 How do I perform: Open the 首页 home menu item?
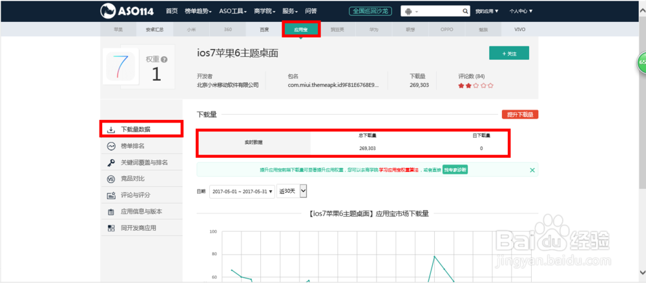[x=171, y=11]
